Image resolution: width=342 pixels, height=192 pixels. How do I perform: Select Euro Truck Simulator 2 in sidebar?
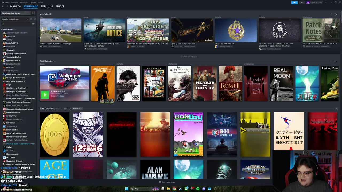15,81
